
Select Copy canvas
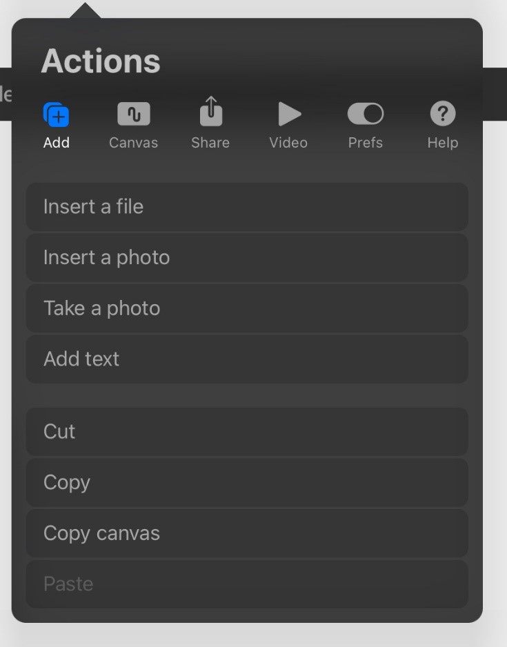click(247, 533)
